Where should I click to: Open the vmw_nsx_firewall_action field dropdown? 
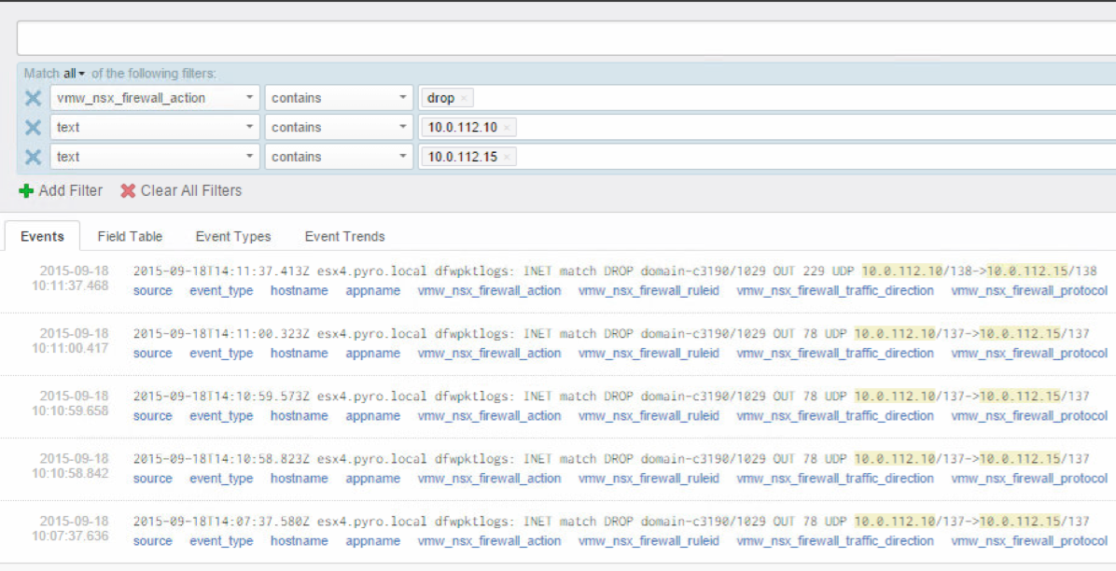pyautogui.click(x=155, y=98)
